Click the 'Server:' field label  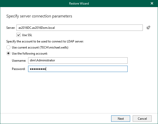[10, 28]
